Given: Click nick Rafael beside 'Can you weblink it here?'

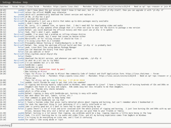Looking at the screenshot, I should 21,52.
